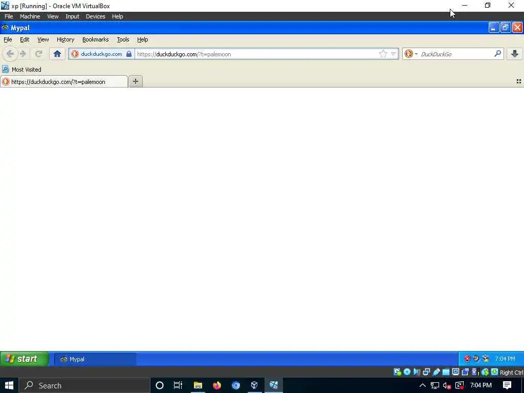
Task: Click the Back arrow in Mypal toolbar
Action: coord(10,54)
